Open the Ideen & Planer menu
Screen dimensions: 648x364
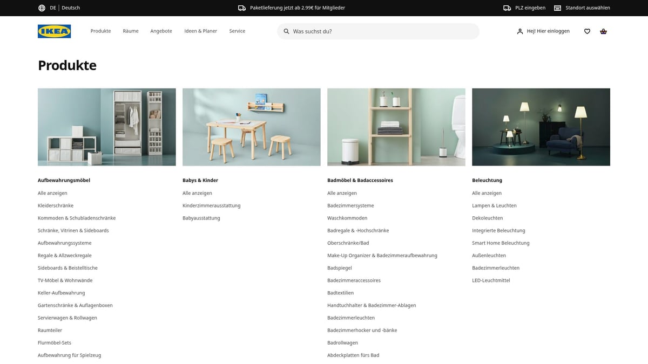click(x=200, y=31)
